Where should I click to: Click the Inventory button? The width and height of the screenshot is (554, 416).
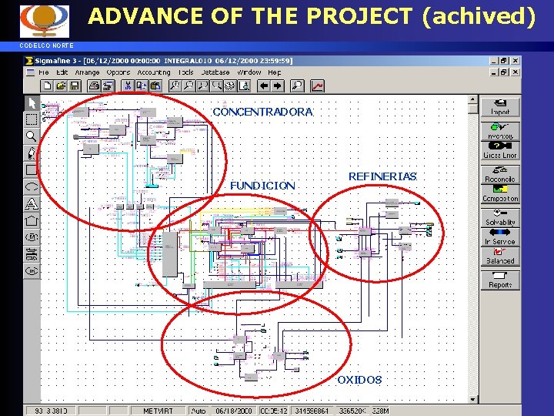tap(500, 131)
